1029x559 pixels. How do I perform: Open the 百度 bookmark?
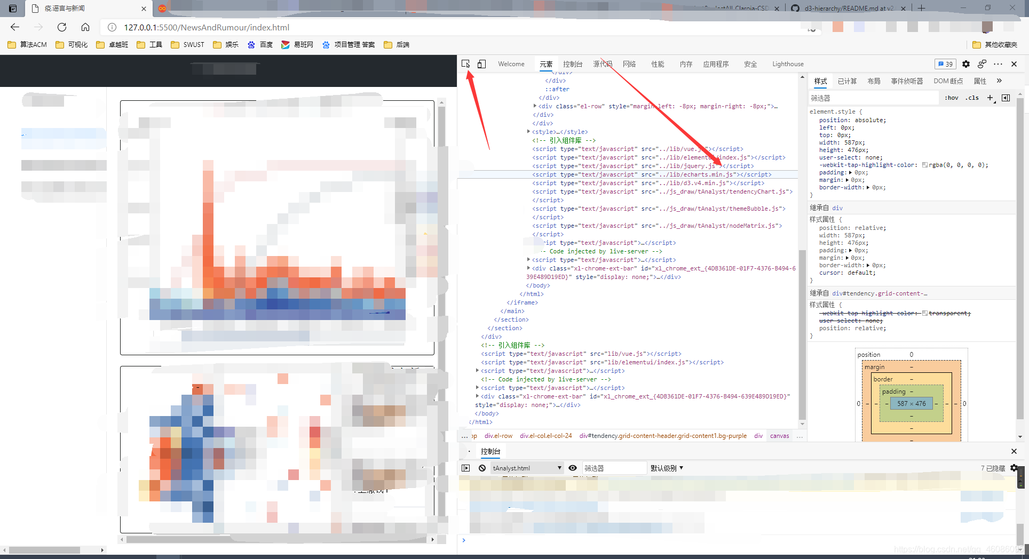point(260,45)
